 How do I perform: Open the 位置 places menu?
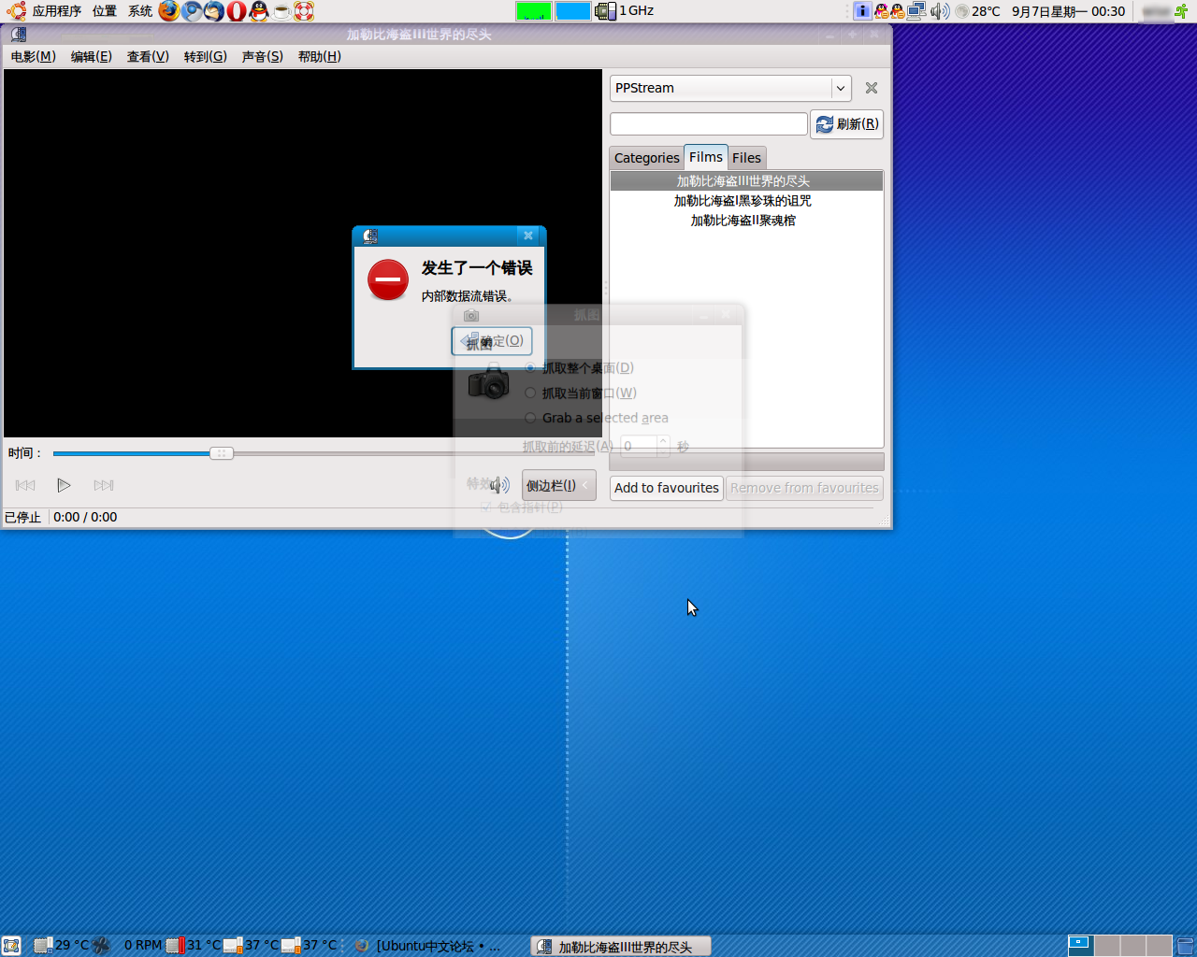pos(105,11)
